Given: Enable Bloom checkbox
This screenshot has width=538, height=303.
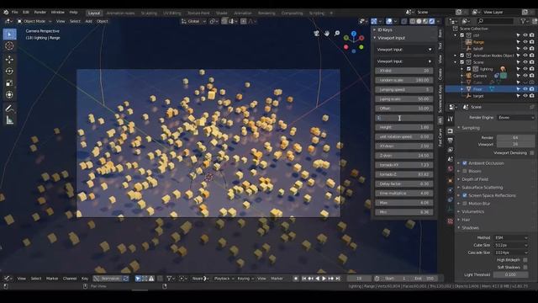Looking at the screenshot, I should point(465,171).
